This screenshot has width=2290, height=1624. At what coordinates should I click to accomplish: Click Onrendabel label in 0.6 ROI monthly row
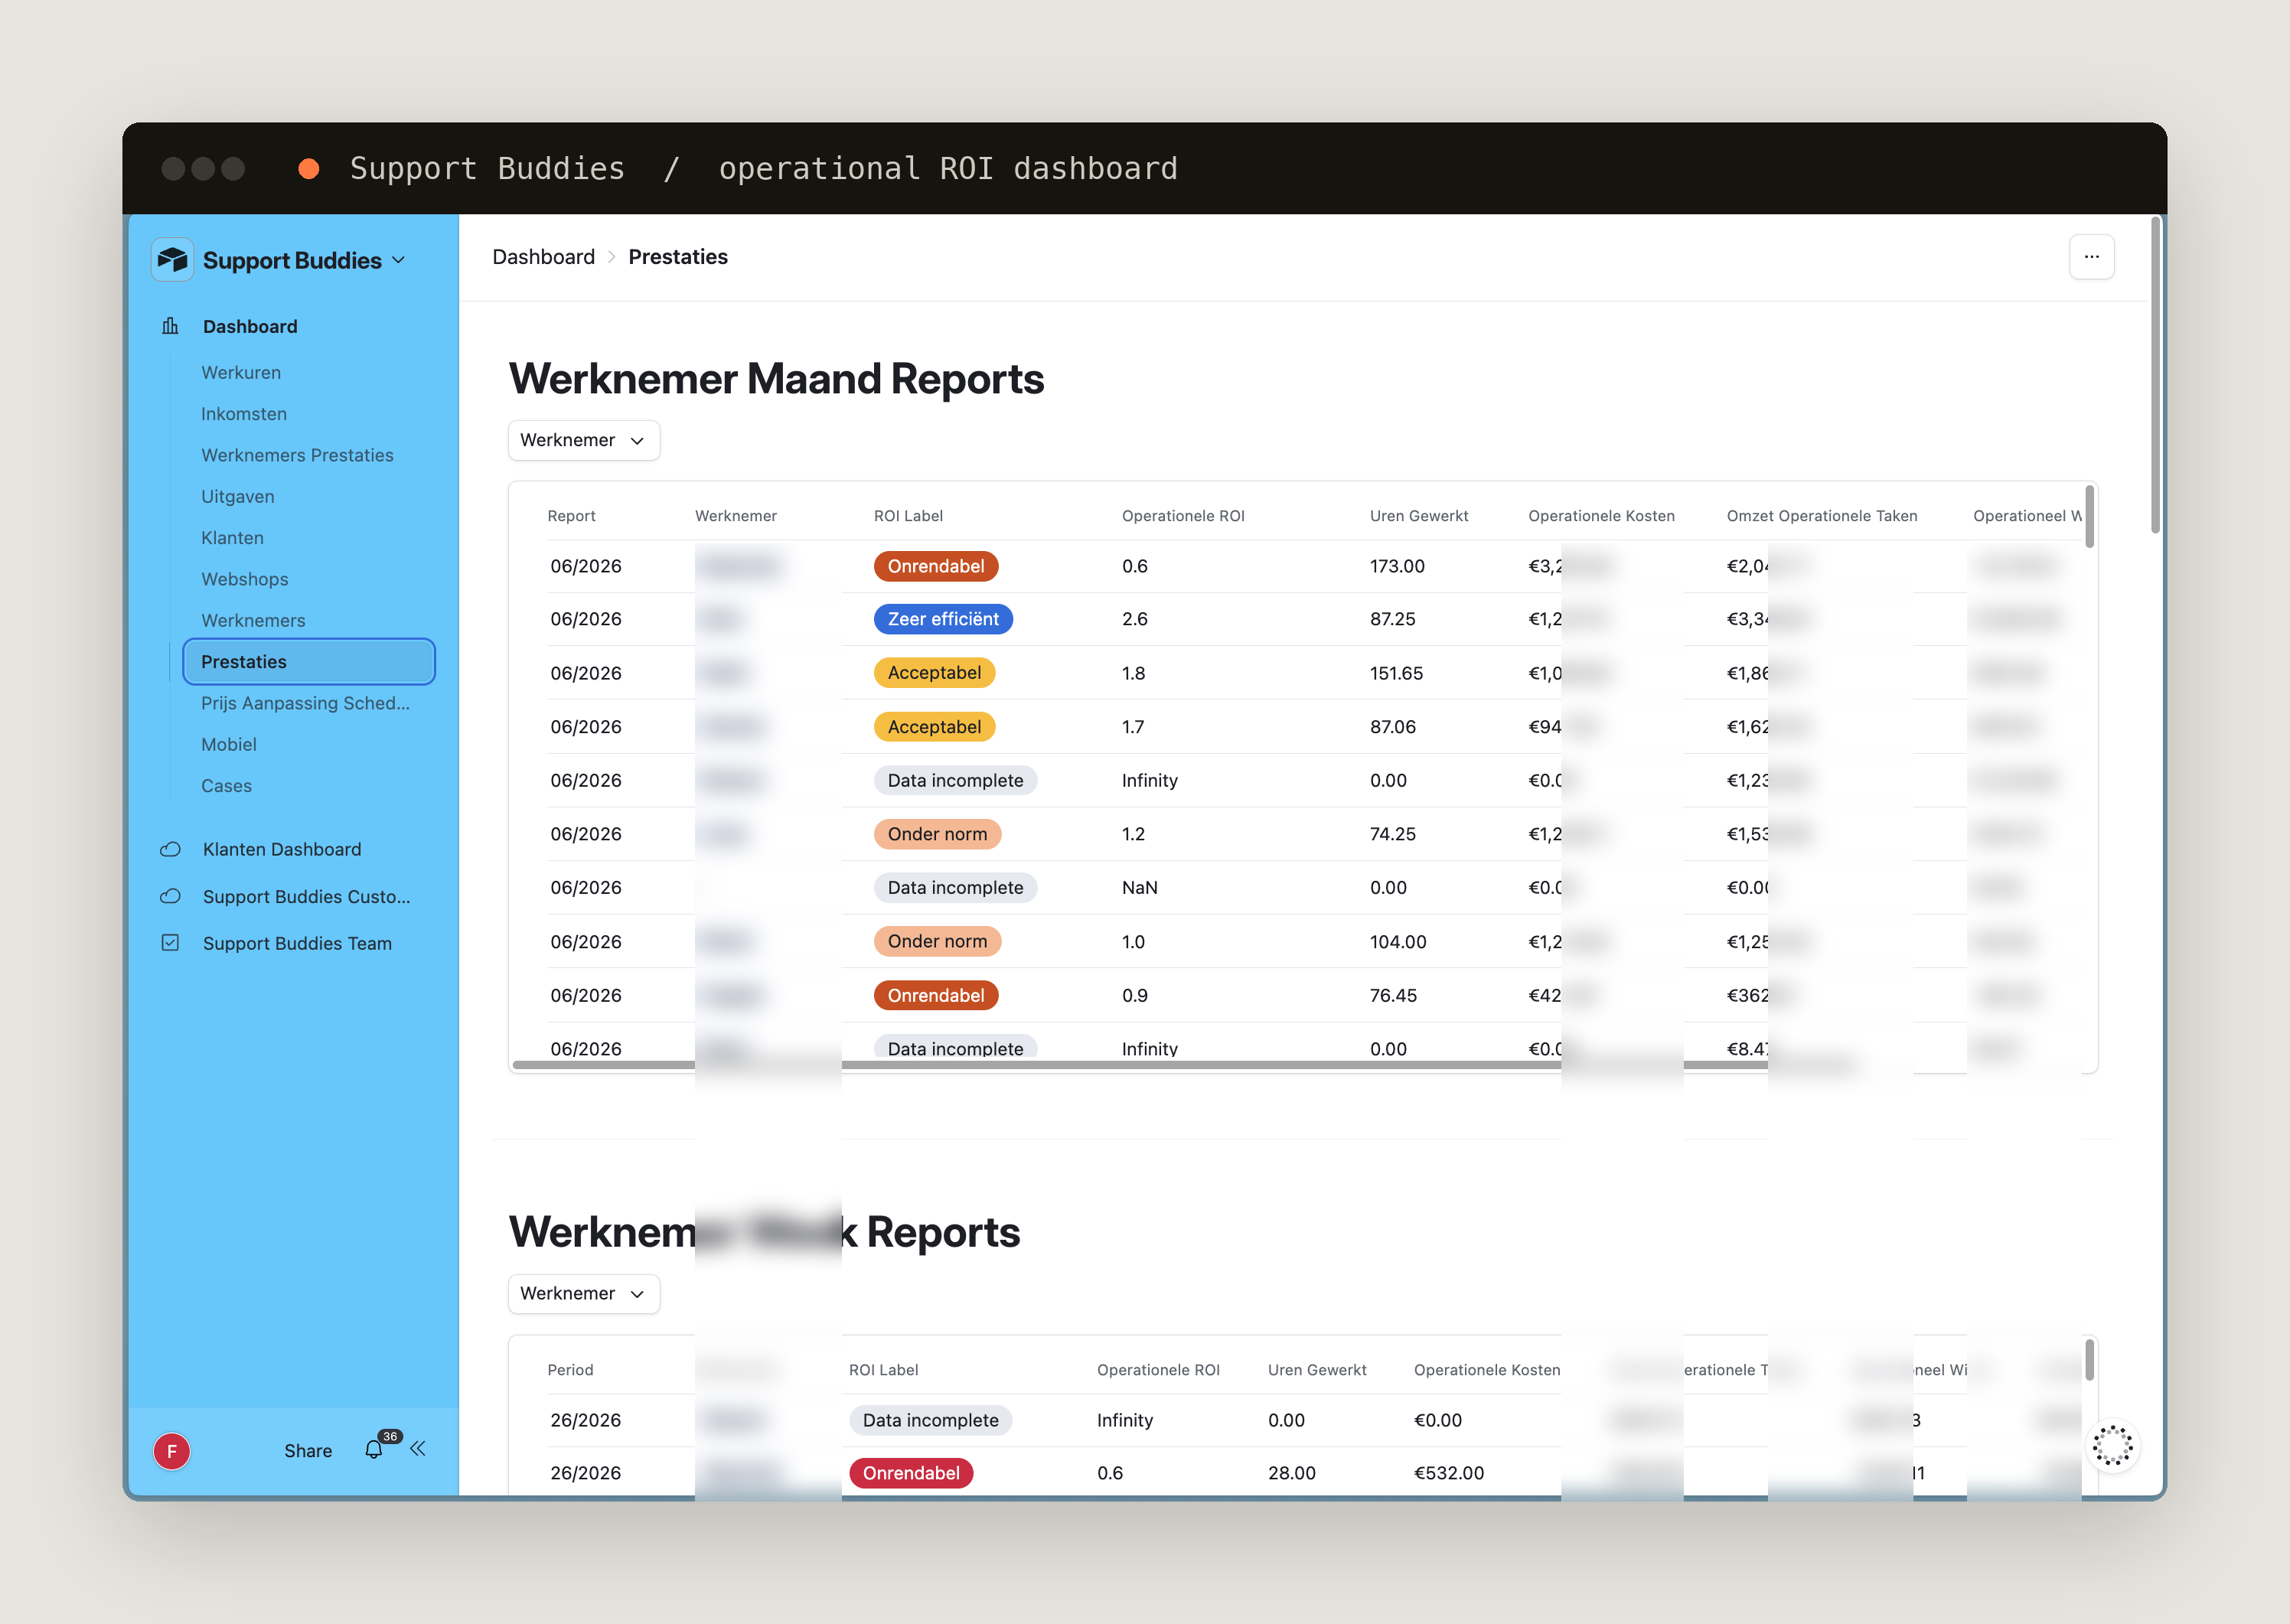[936, 566]
